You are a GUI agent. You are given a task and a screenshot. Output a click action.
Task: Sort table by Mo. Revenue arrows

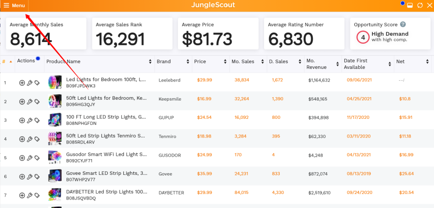(x=337, y=64)
